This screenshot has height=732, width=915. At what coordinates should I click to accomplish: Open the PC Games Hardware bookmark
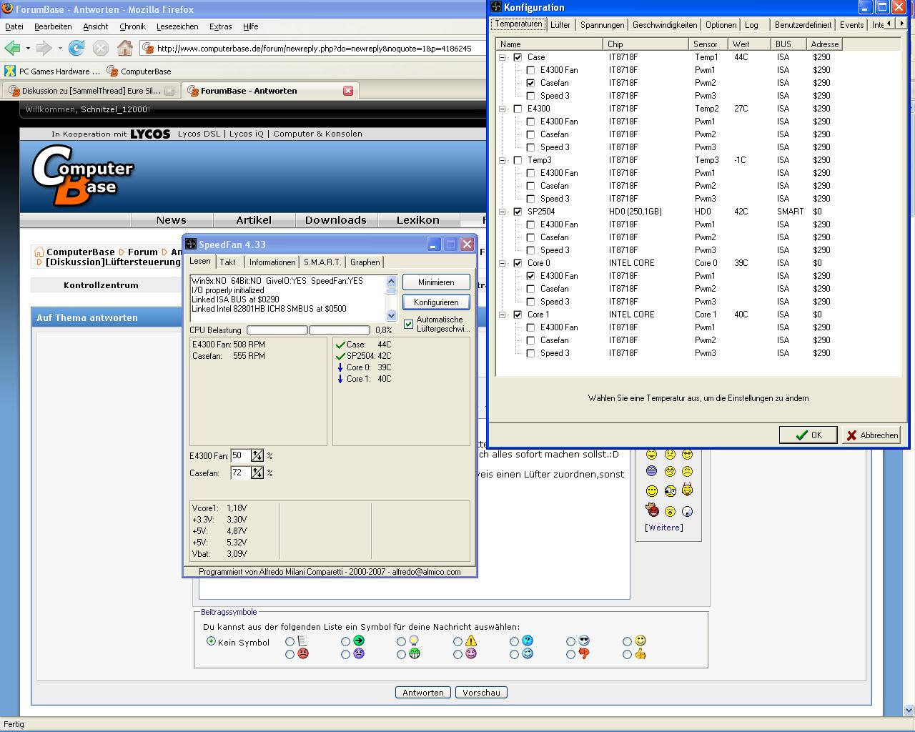pyautogui.click(x=53, y=71)
